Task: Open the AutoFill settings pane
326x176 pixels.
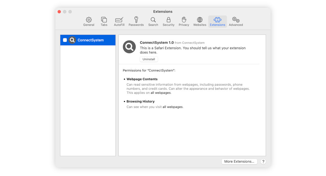Action: coord(119,21)
